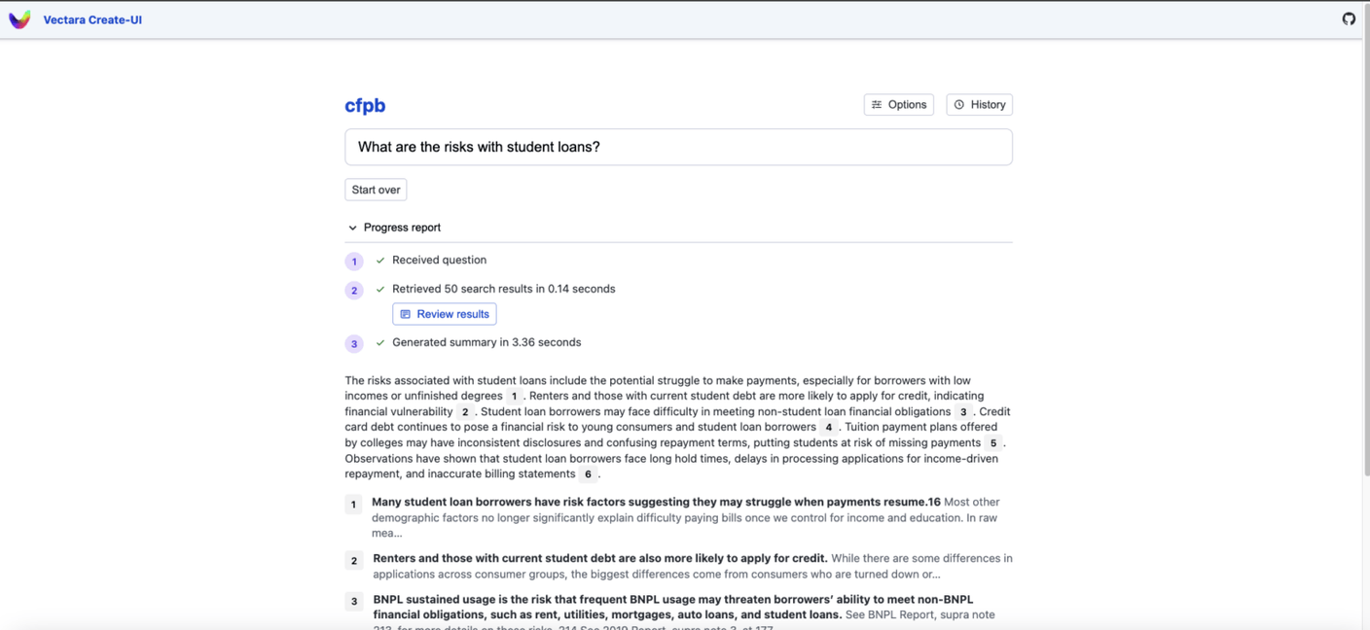This screenshot has height=630, width=1370.
Task: Collapse the Progress report chevron
Action: [352, 227]
